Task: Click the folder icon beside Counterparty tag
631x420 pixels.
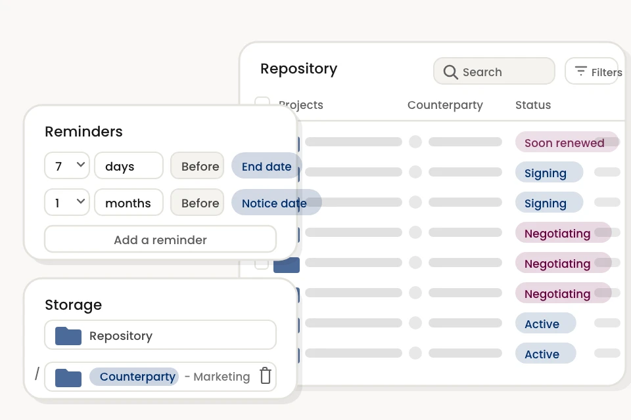Action: pos(68,377)
